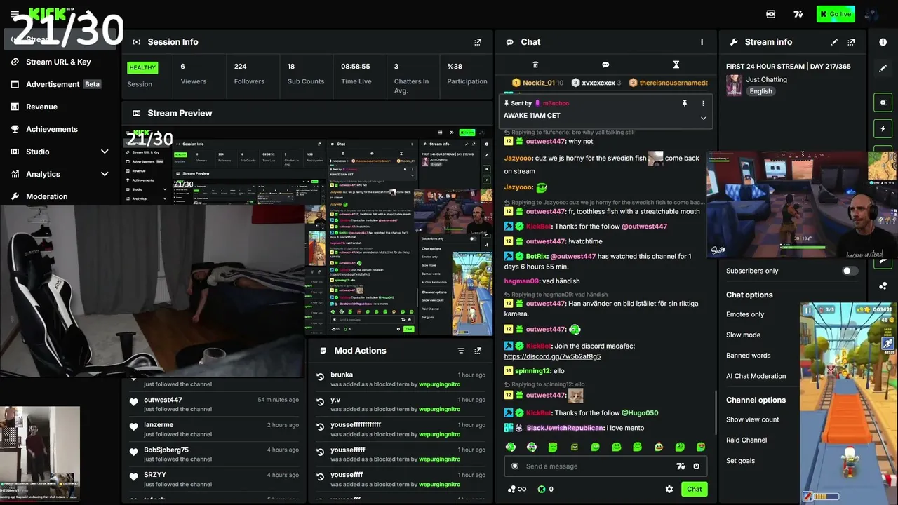The width and height of the screenshot is (898, 505).
Task: Click the trash icon below Chat header
Action: pyautogui.click(x=535, y=65)
